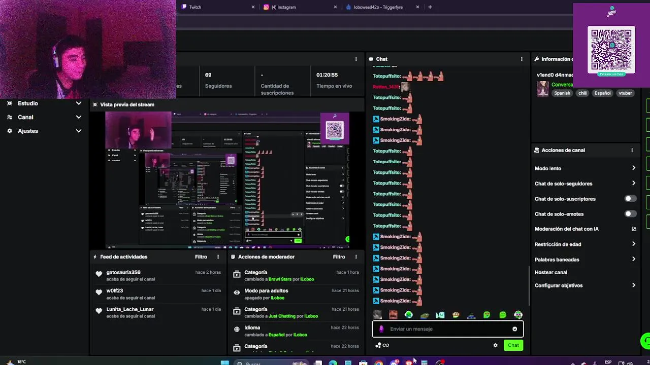This screenshot has width=650, height=365.
Task: Select the last emote with headphones in row
Action: 518,315
